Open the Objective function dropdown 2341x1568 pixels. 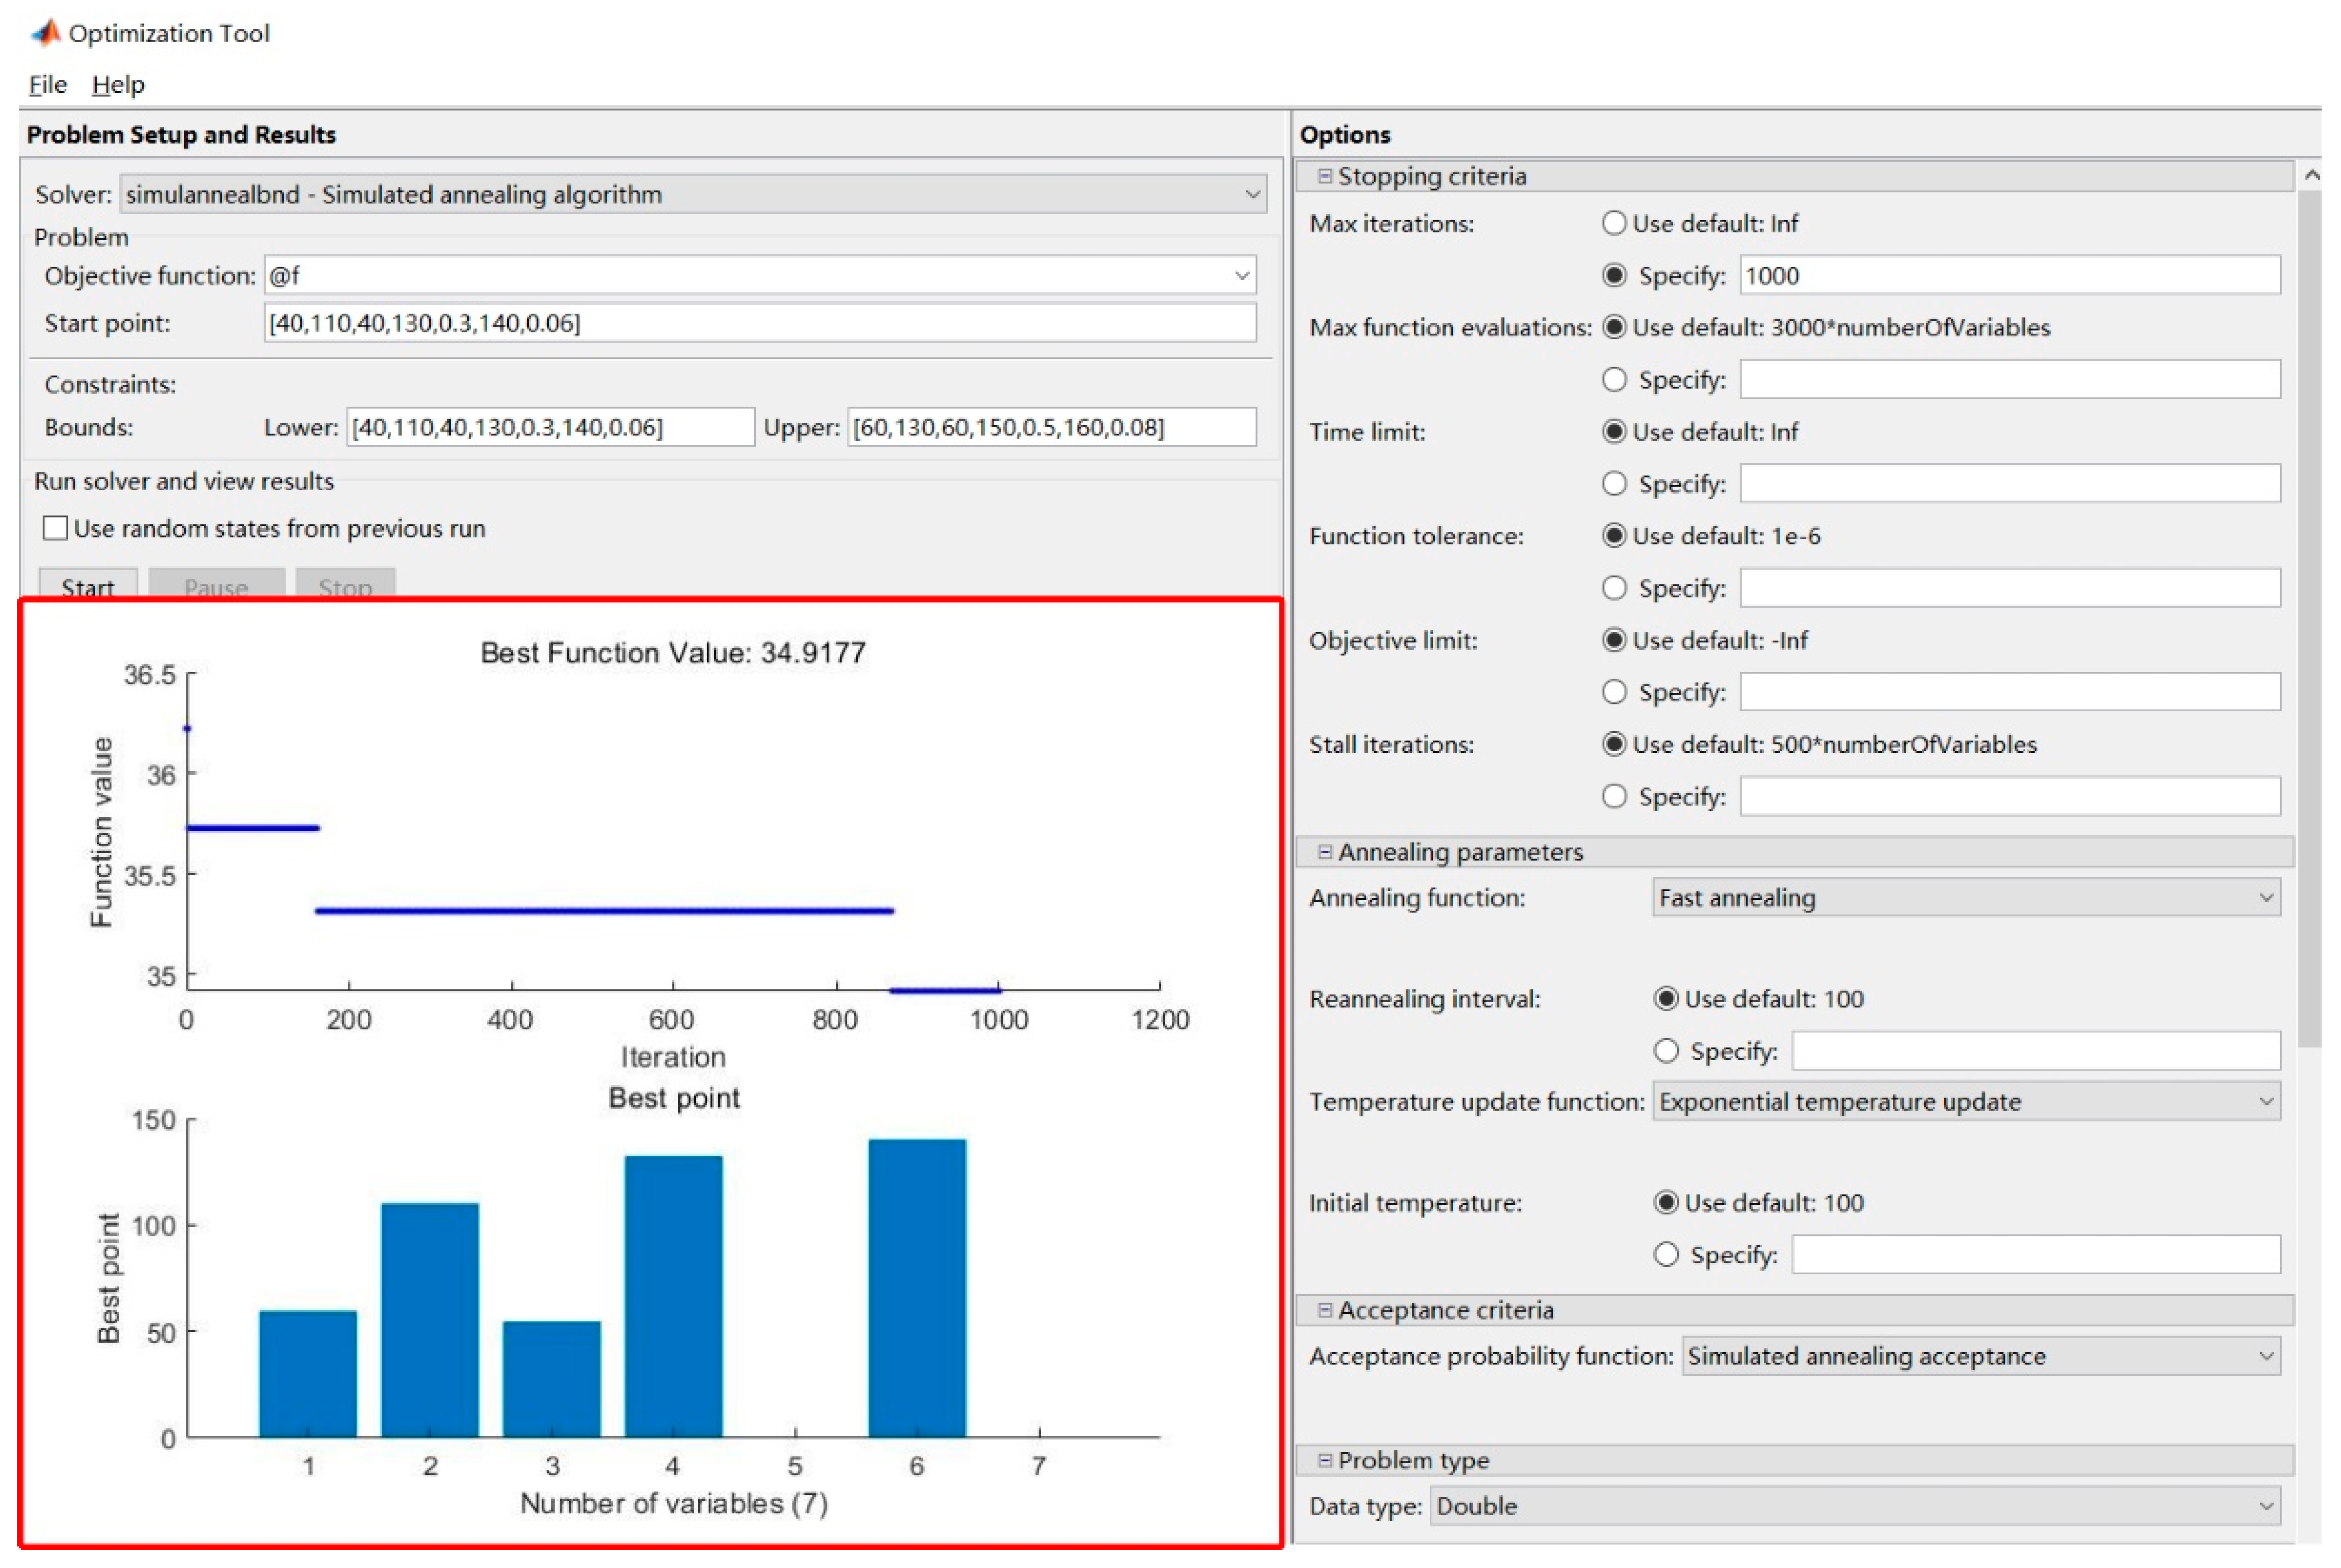pos(1242,275)
